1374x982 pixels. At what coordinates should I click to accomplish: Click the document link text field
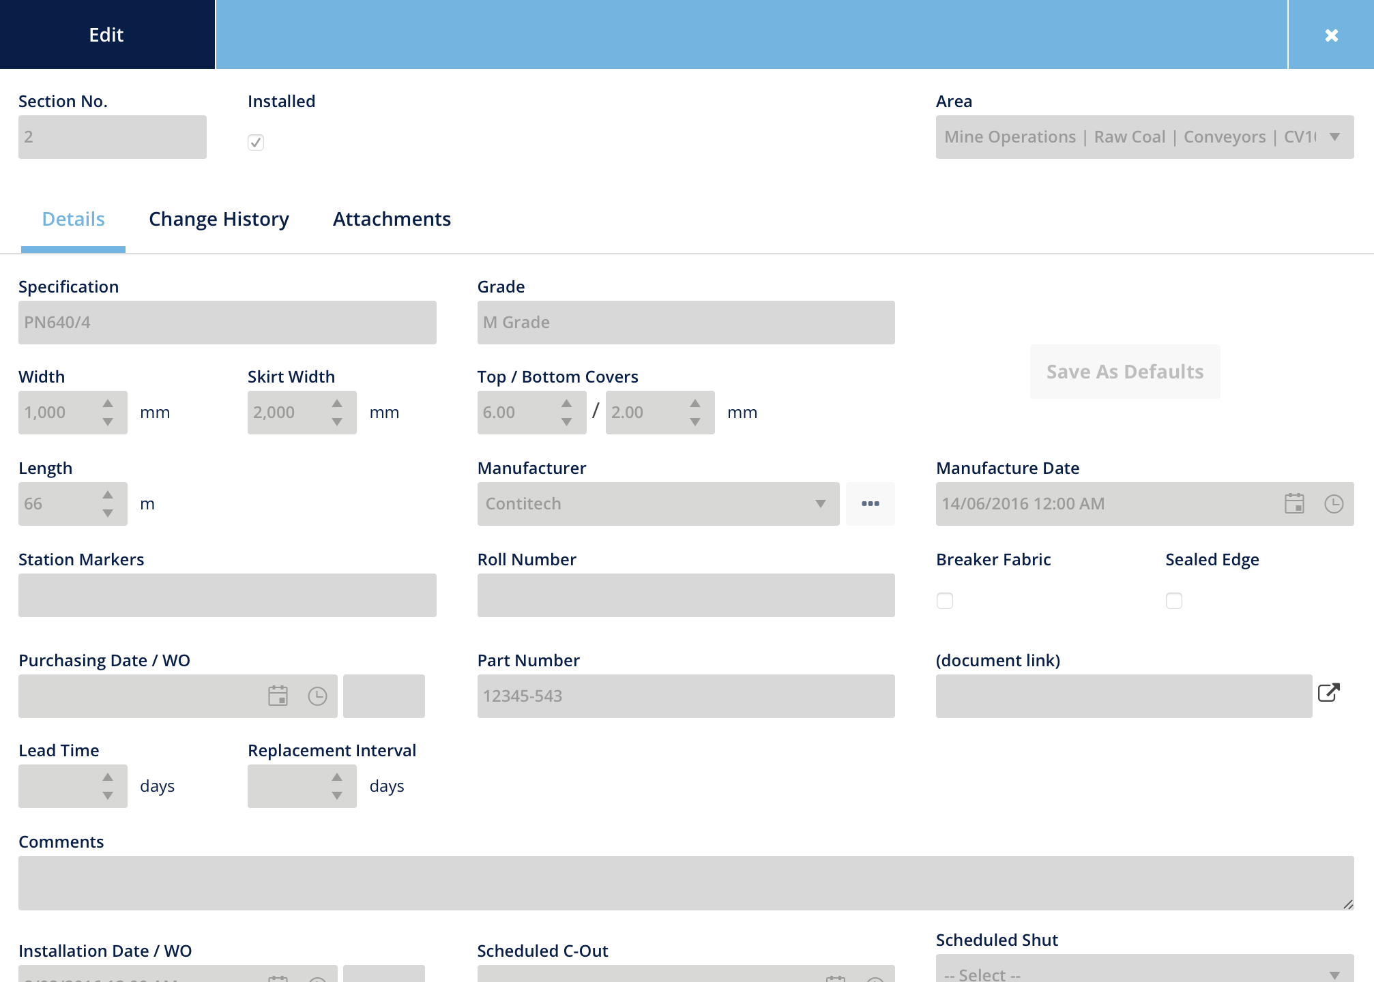(x=1124, y=696)
